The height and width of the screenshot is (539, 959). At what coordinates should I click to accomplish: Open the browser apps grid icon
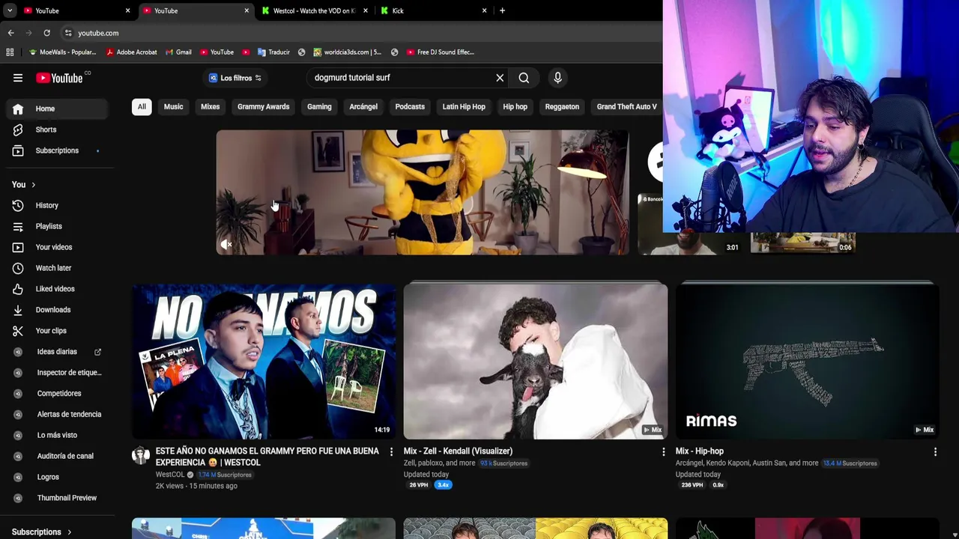(10, 52)
